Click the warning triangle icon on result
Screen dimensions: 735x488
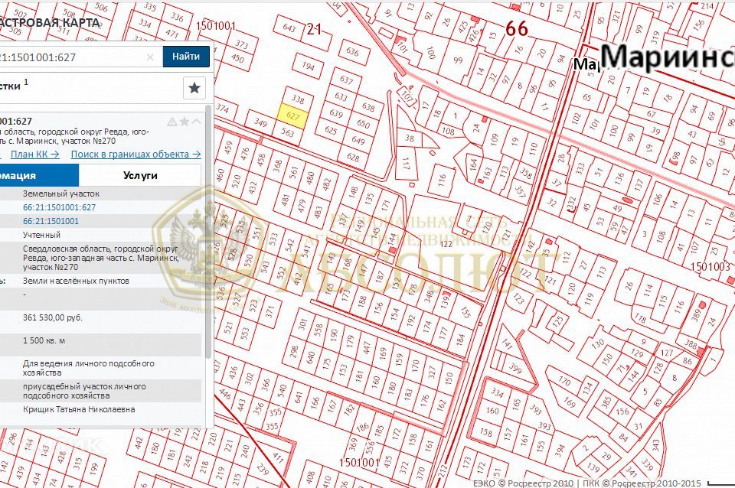click(172, 122)
